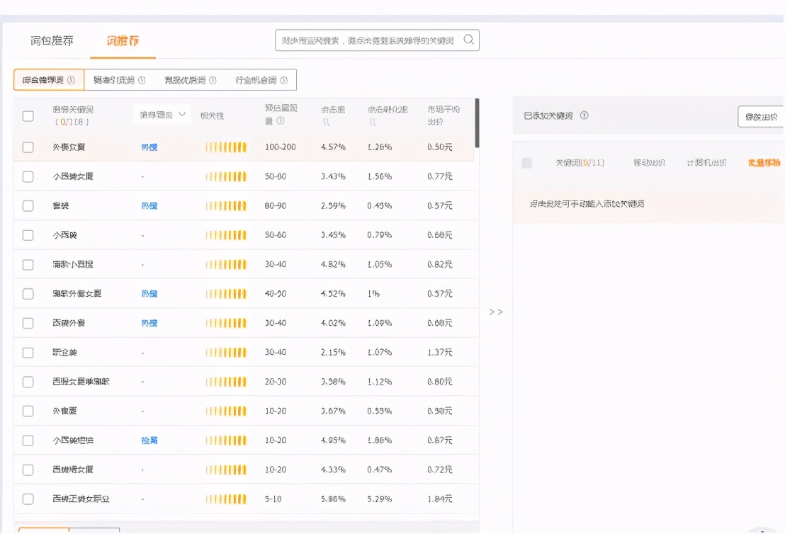Click the keyword table's vertical scrollbar

[x=477, y=123]
